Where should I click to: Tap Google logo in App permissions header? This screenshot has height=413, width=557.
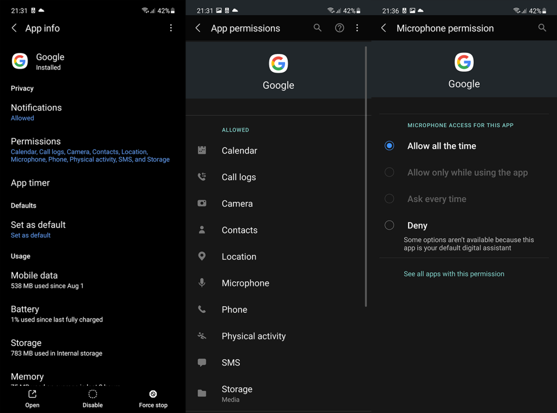[278, 63]
